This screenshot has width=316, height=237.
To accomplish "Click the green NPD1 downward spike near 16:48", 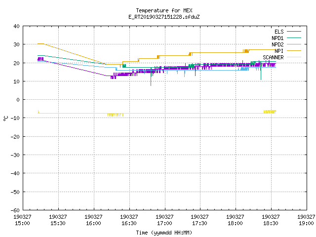I will coord(151,78).
